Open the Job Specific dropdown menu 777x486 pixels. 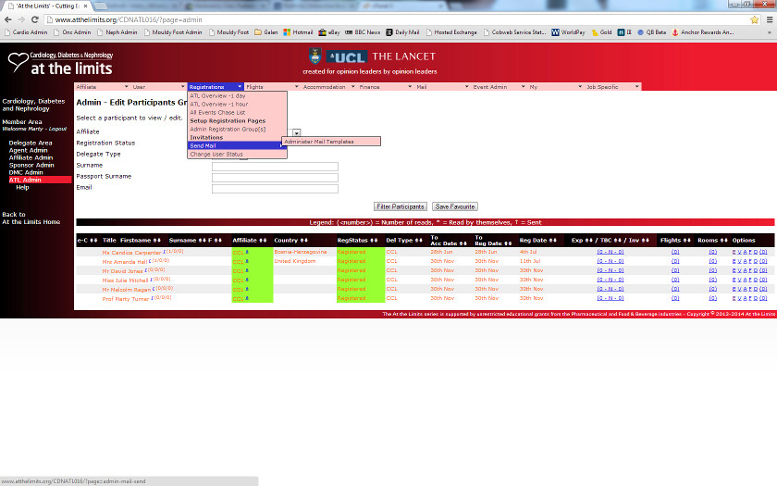613,87
